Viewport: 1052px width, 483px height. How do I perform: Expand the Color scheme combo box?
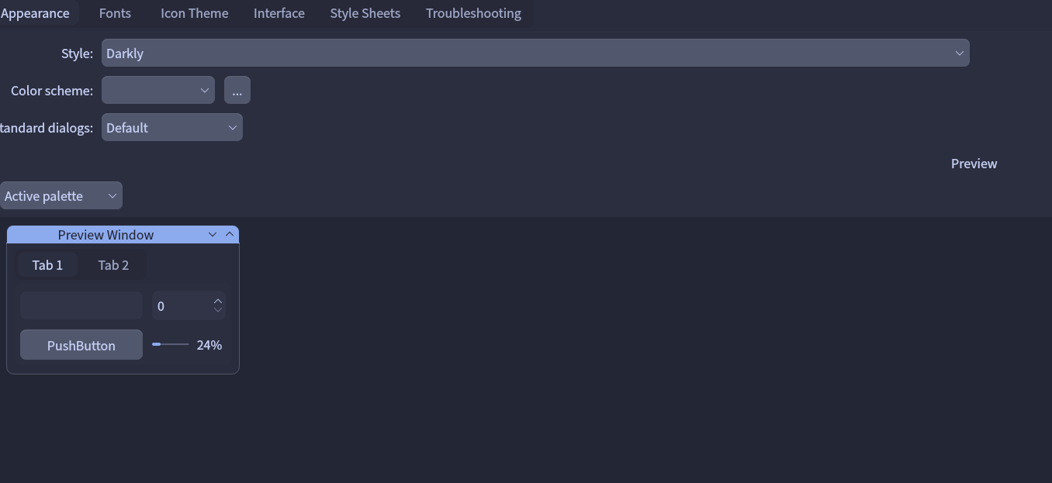(158, 91)
